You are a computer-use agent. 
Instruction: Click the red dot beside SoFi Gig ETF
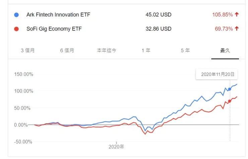[16, 29]
